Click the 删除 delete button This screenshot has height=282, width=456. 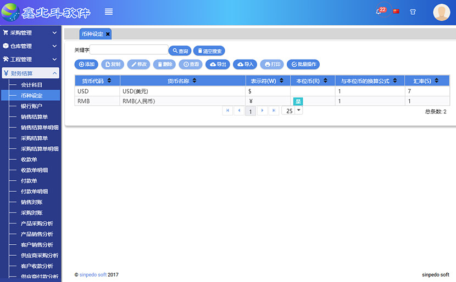[x=165, y=65]
